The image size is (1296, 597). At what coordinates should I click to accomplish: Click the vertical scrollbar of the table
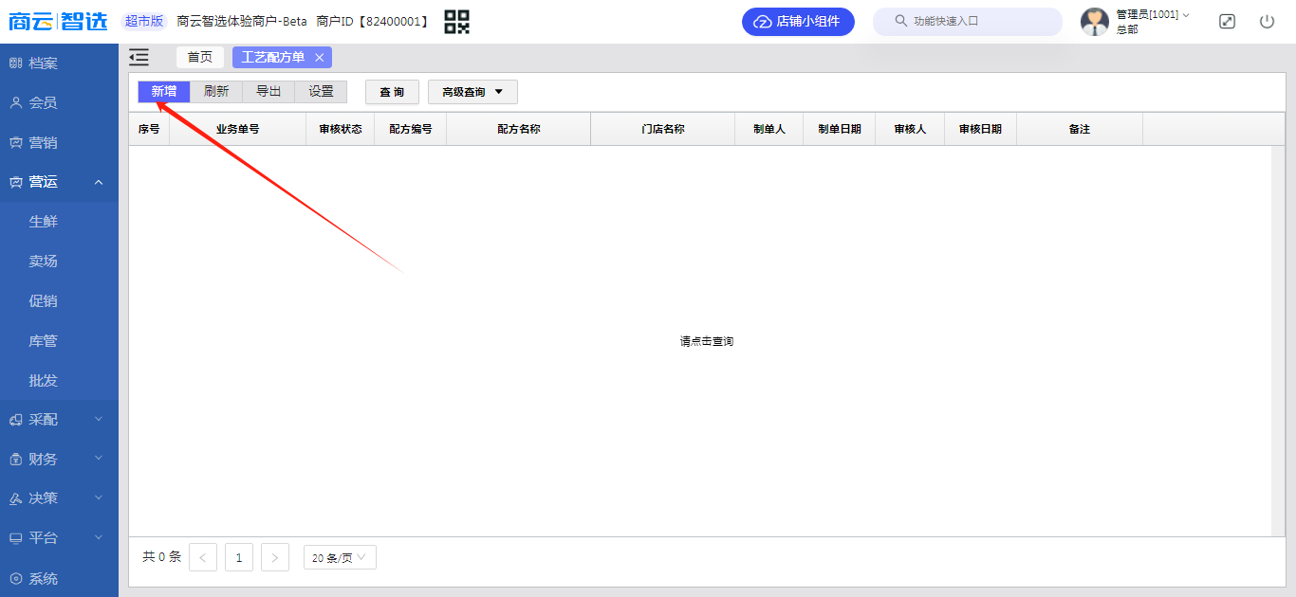(1278, 341)
